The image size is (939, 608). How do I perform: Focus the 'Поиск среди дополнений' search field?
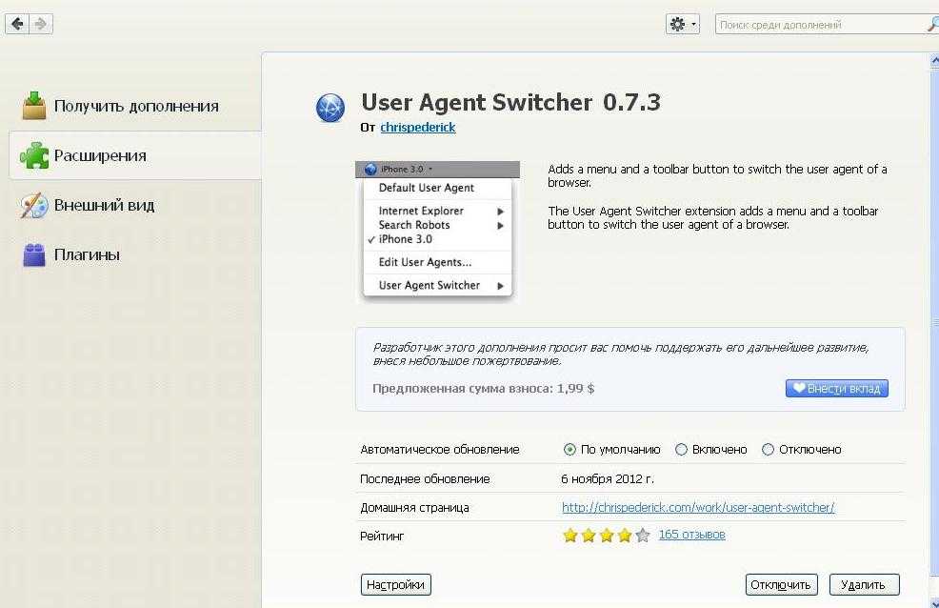827,25
